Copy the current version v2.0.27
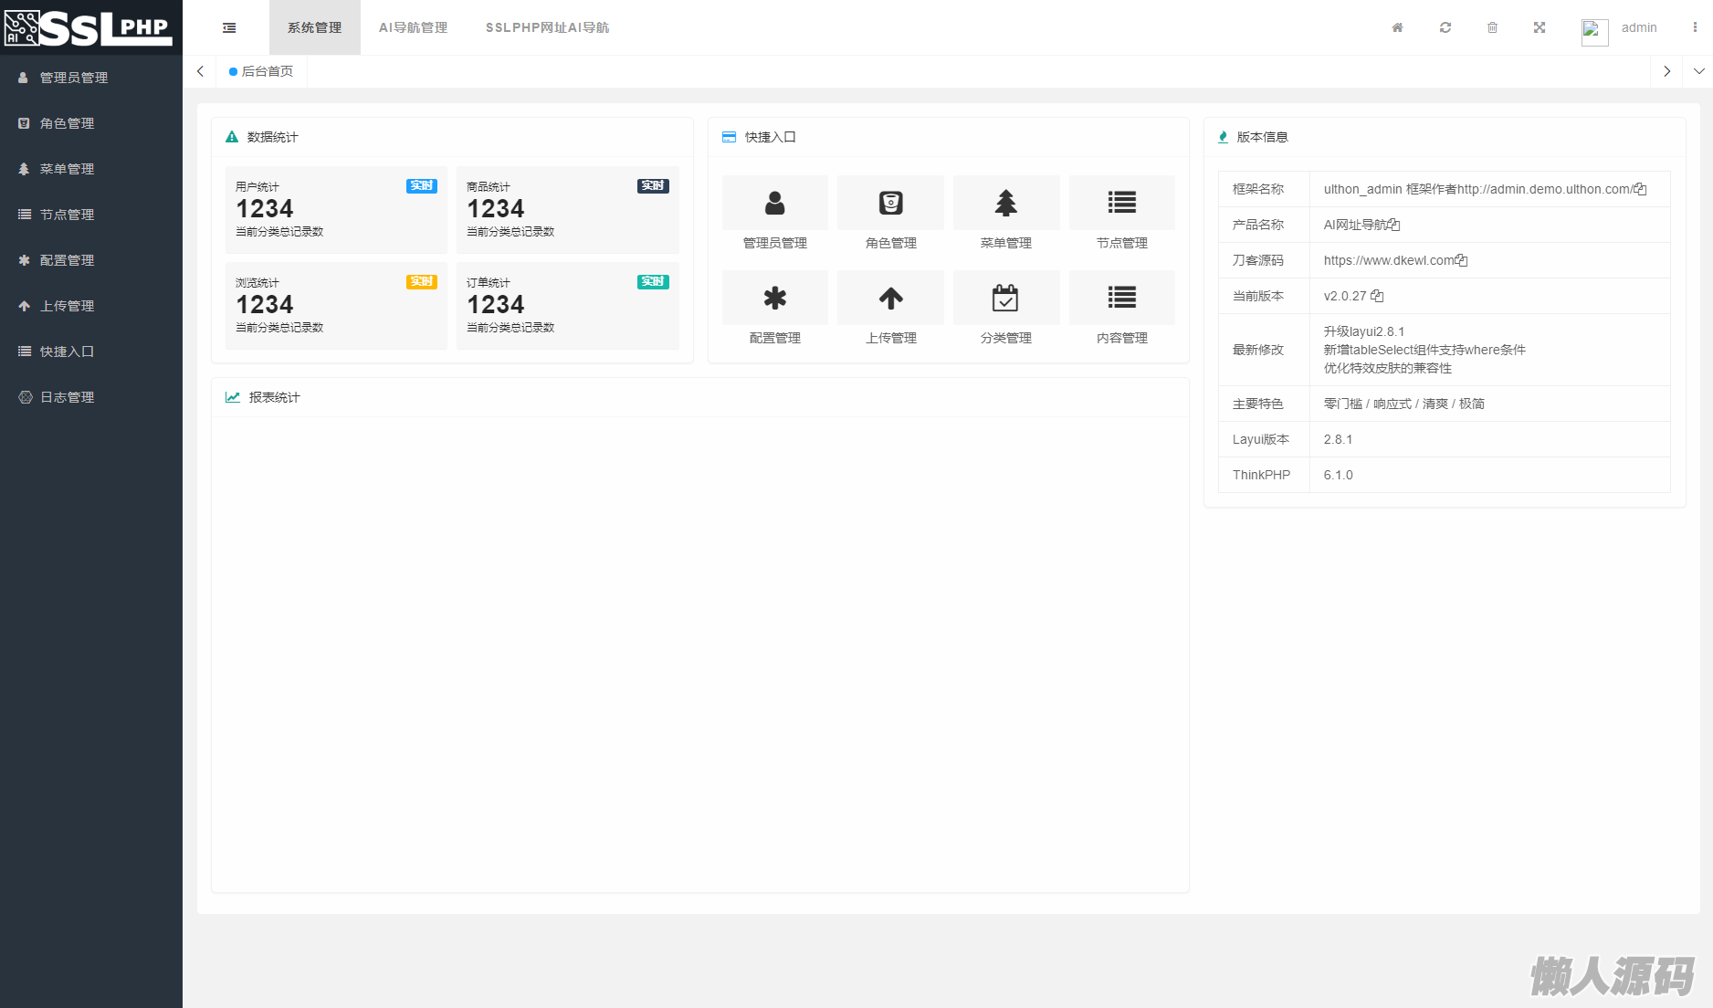The image size is (1713, 1008). click(1377, 296)
